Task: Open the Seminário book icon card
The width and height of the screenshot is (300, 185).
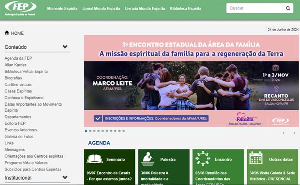Action: 95,159
